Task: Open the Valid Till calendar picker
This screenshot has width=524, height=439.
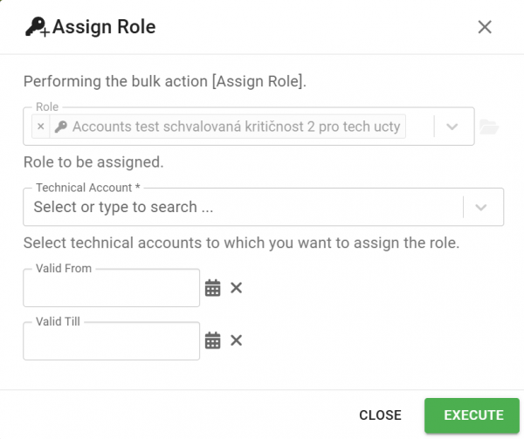Action: [212, 340]
